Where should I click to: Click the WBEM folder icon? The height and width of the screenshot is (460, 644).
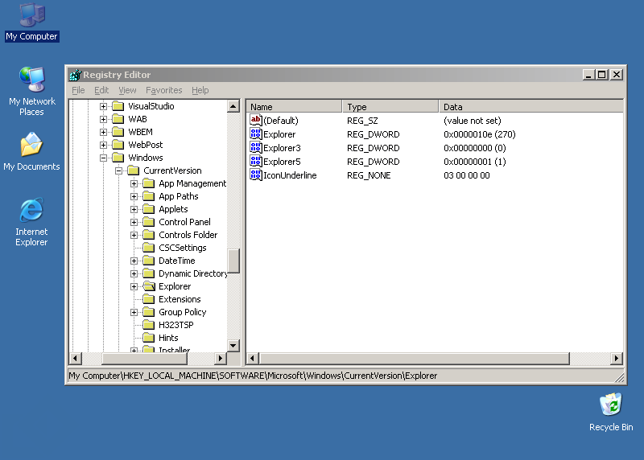(118, 132)
